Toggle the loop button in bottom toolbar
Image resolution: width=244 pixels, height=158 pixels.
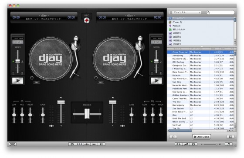click(x=72, y=144)
